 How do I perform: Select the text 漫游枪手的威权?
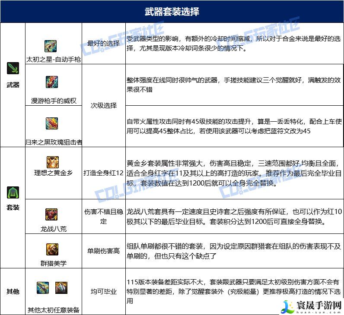54,101
